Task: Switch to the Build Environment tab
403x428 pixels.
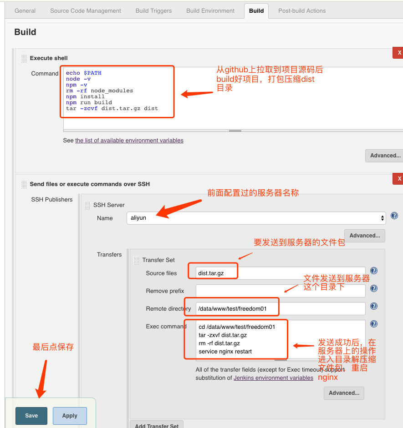Action: point(210,10)
